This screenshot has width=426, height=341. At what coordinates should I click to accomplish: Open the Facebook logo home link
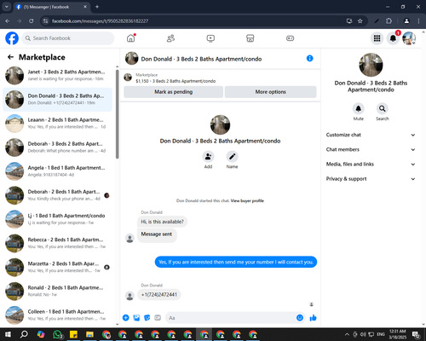(12, 38)
